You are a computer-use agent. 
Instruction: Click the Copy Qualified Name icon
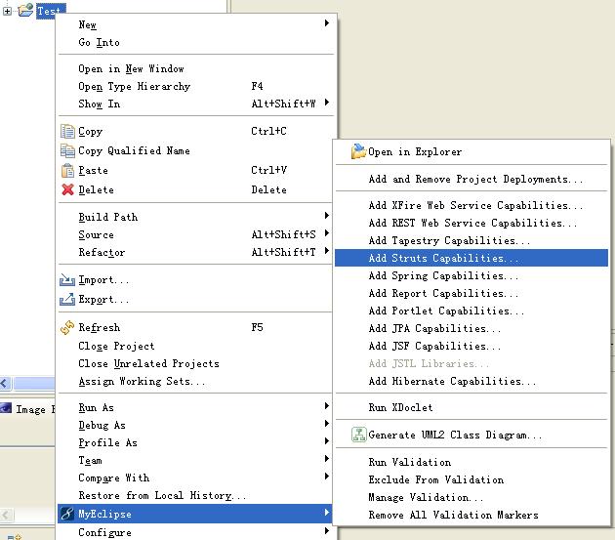tap(67, 150)
